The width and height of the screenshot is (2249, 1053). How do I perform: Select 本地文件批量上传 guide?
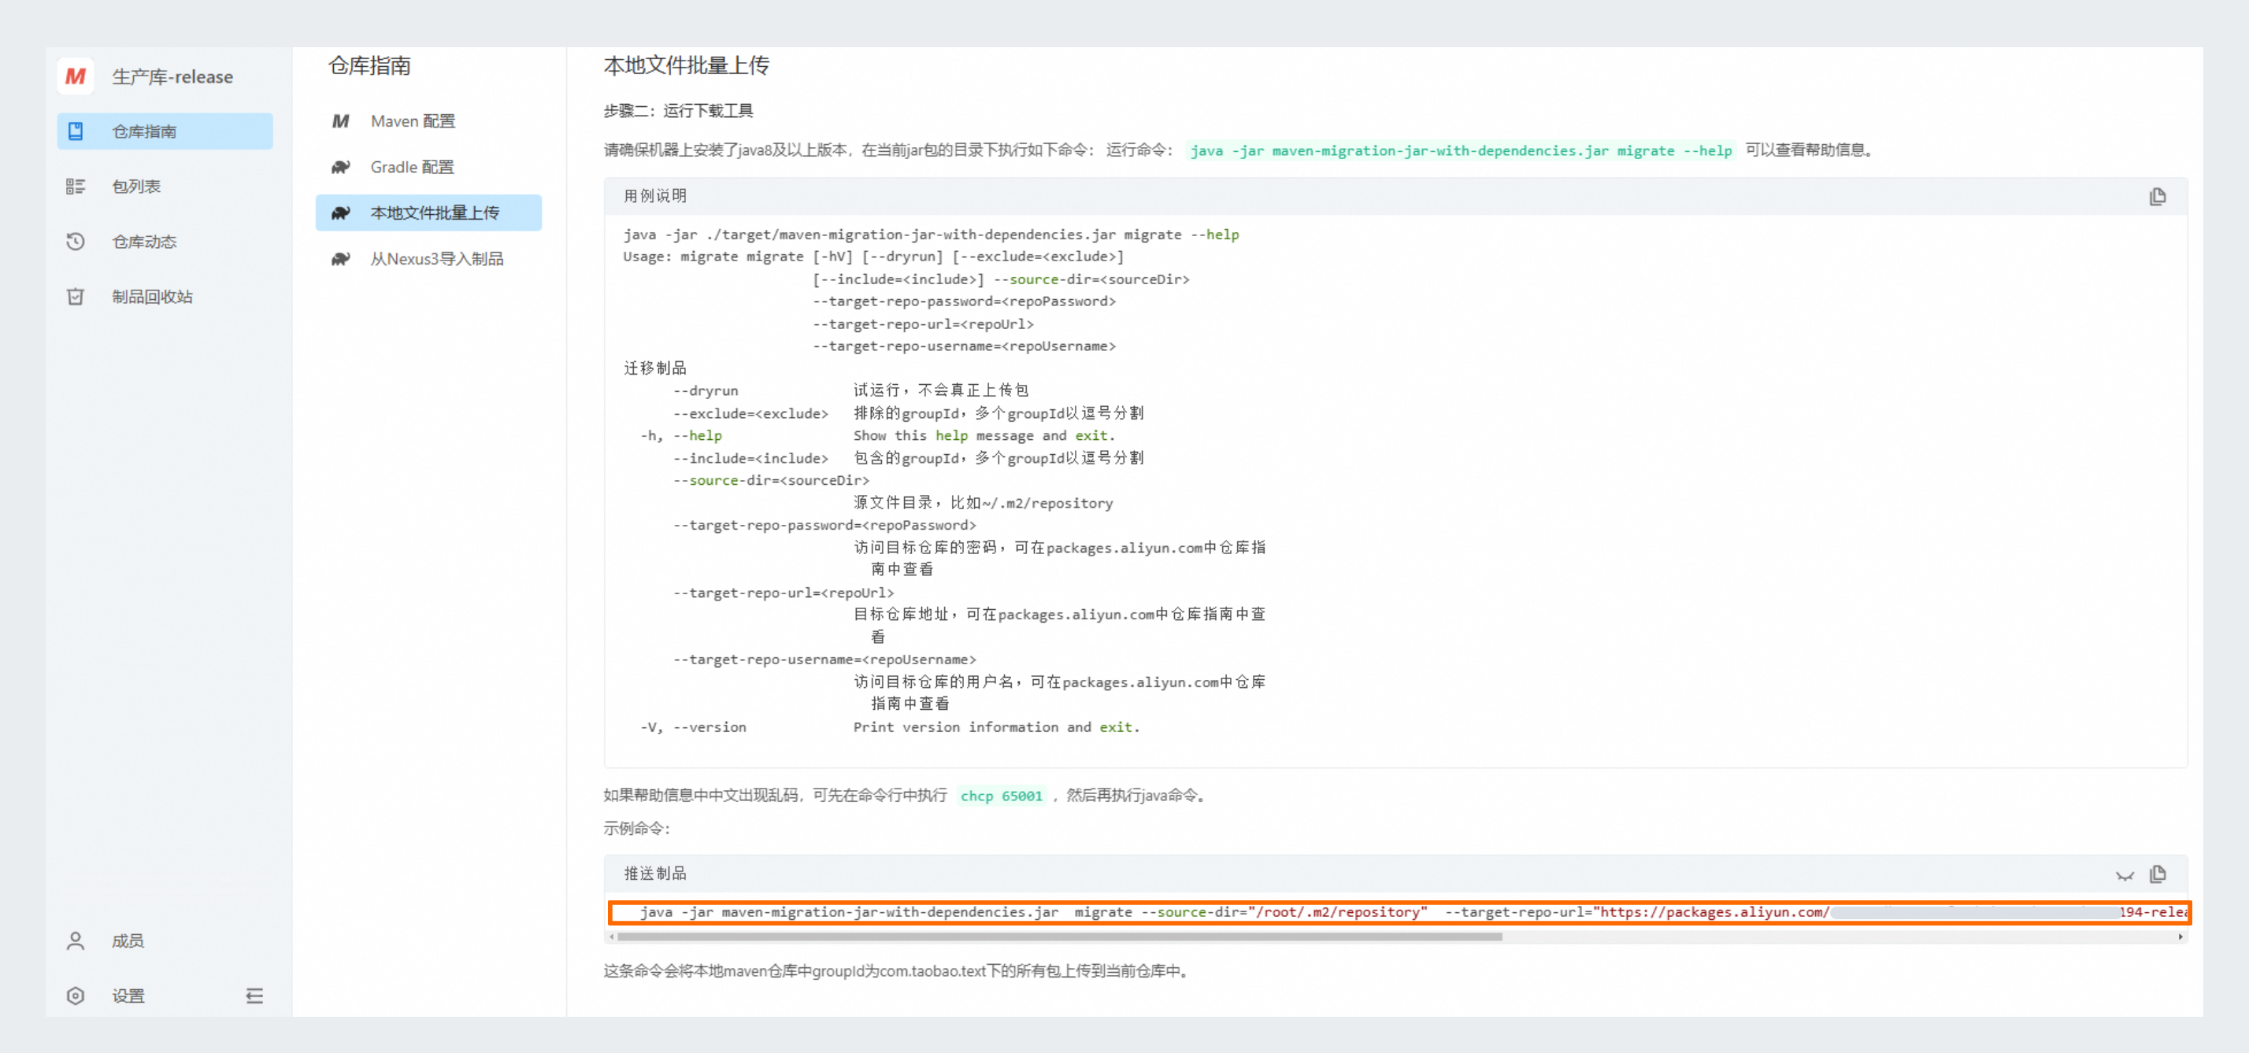pyautogui.click(x=428, y=212)
